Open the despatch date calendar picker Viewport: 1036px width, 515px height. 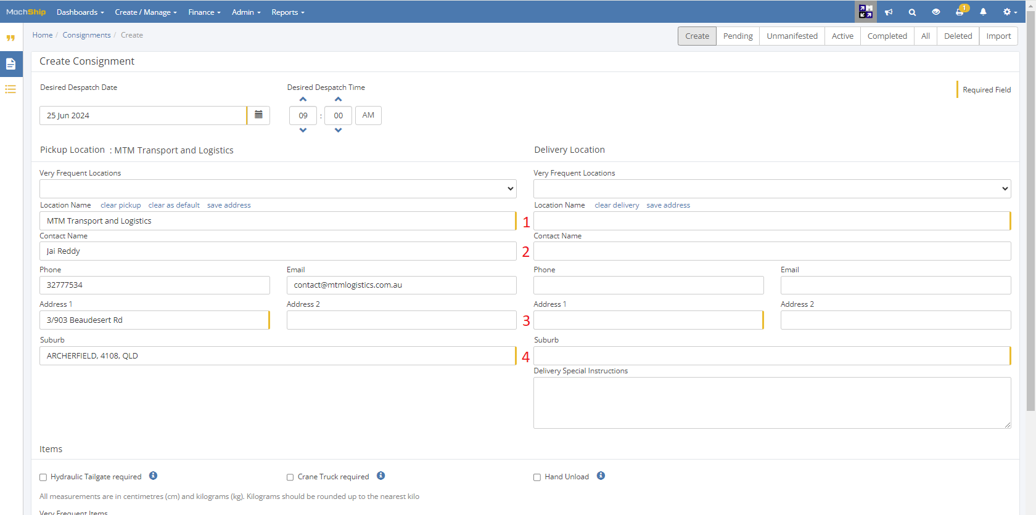coord(258,115)
